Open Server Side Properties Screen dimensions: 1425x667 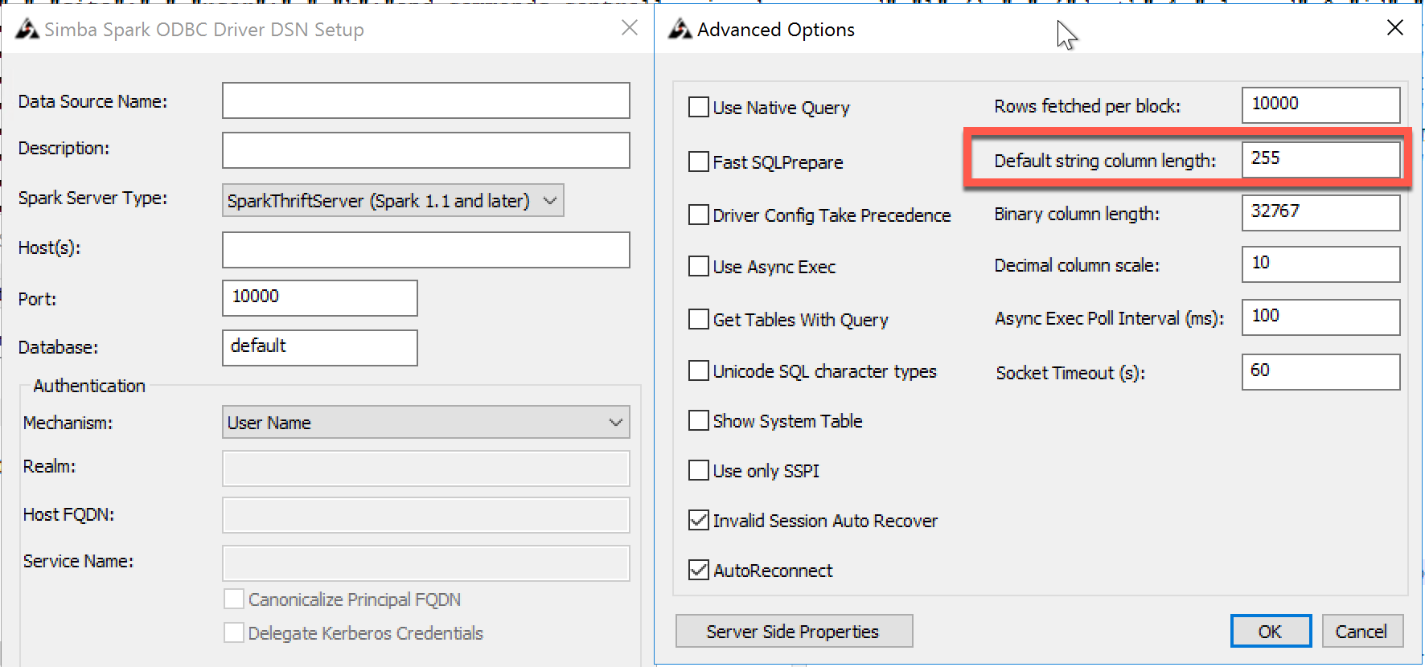tap(794, 632)
